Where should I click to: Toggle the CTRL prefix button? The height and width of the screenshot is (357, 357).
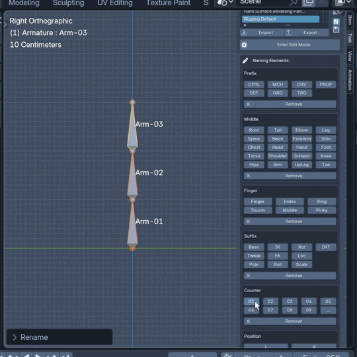tap(254, 85)
